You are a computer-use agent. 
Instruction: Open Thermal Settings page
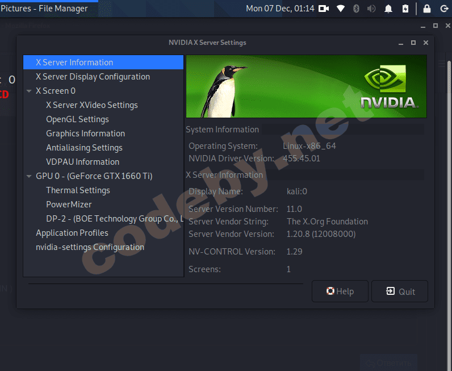coord(78,190)
